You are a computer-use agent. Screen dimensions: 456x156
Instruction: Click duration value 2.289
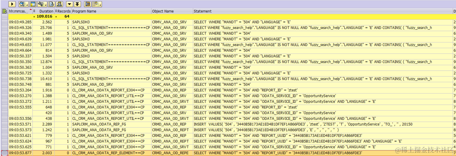[x=47, y=124]
